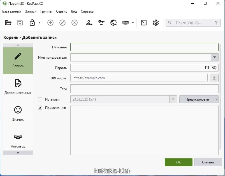Click the add new entry plus icon
Screen dimensions: 225x176
50,23
